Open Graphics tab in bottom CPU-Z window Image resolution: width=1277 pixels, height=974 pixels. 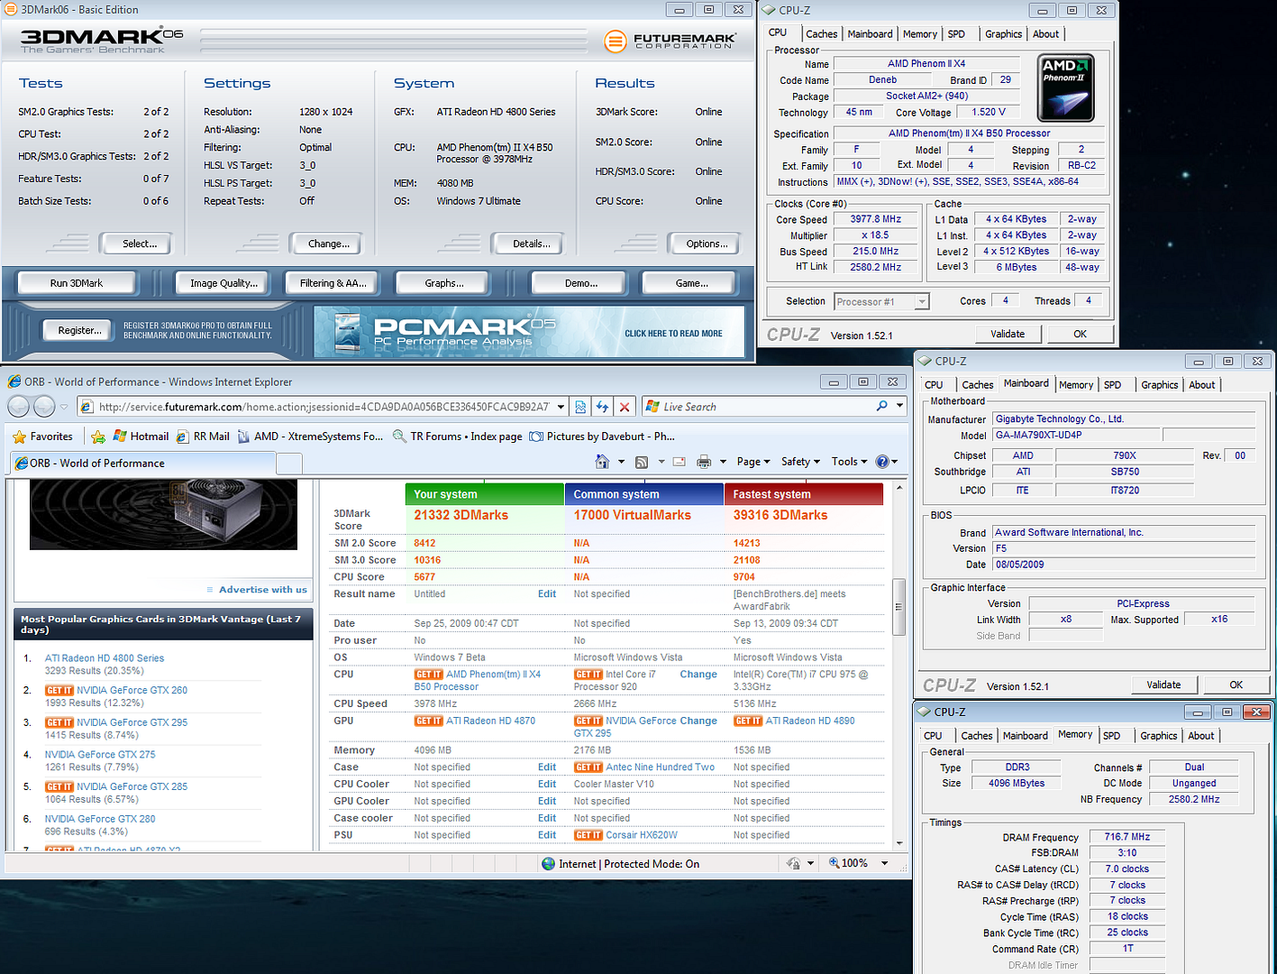coord(1158,736)
